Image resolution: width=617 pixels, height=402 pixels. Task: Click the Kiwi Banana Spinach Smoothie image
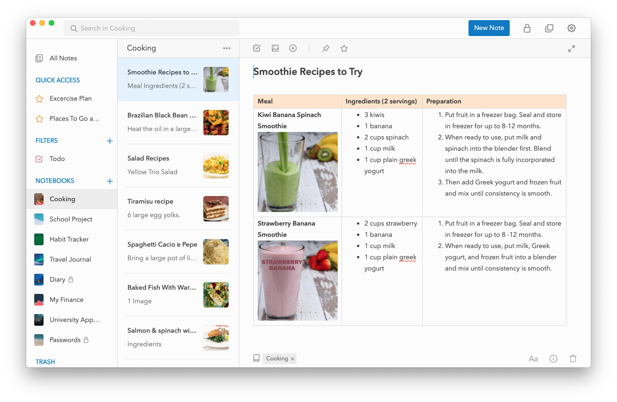[x=297, y=172]
